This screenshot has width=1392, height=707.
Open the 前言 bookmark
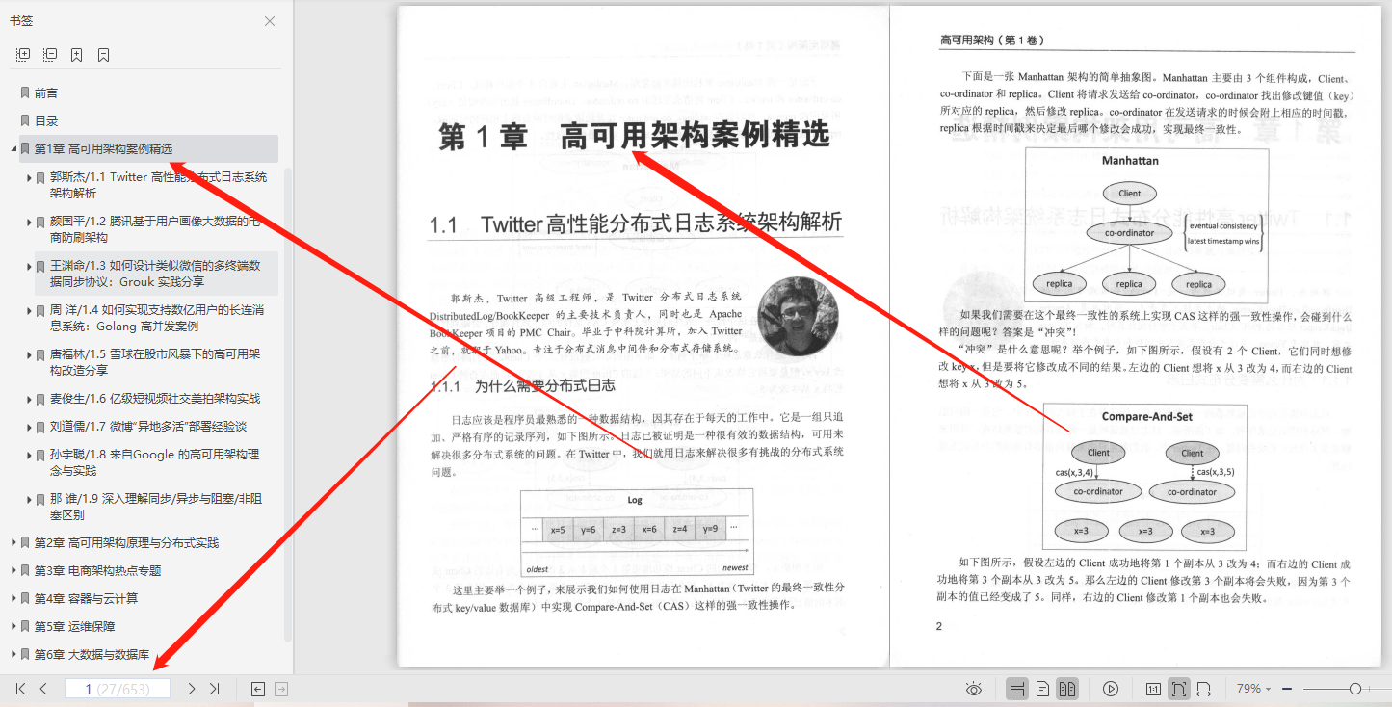pos(46,93)
